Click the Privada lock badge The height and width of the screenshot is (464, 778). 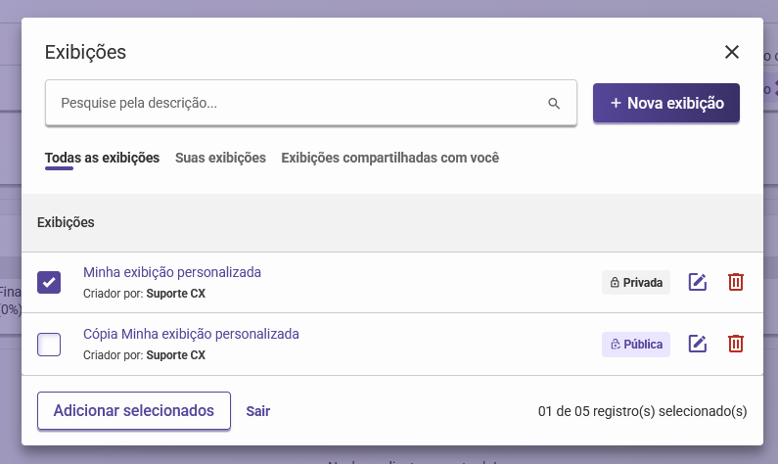(x=636, y=283)
